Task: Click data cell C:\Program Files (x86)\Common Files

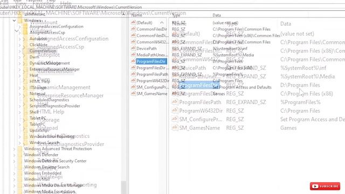Action: click(x=246, y=36)
